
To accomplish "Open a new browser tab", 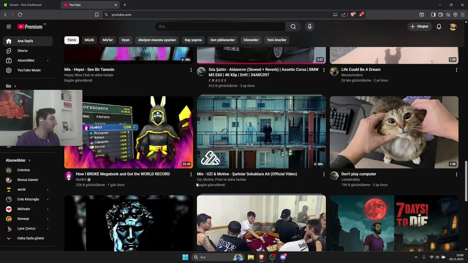I will pos(125,5).
